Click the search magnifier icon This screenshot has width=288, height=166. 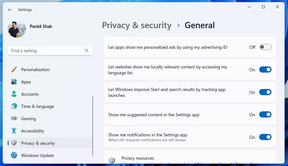[87, 50]
